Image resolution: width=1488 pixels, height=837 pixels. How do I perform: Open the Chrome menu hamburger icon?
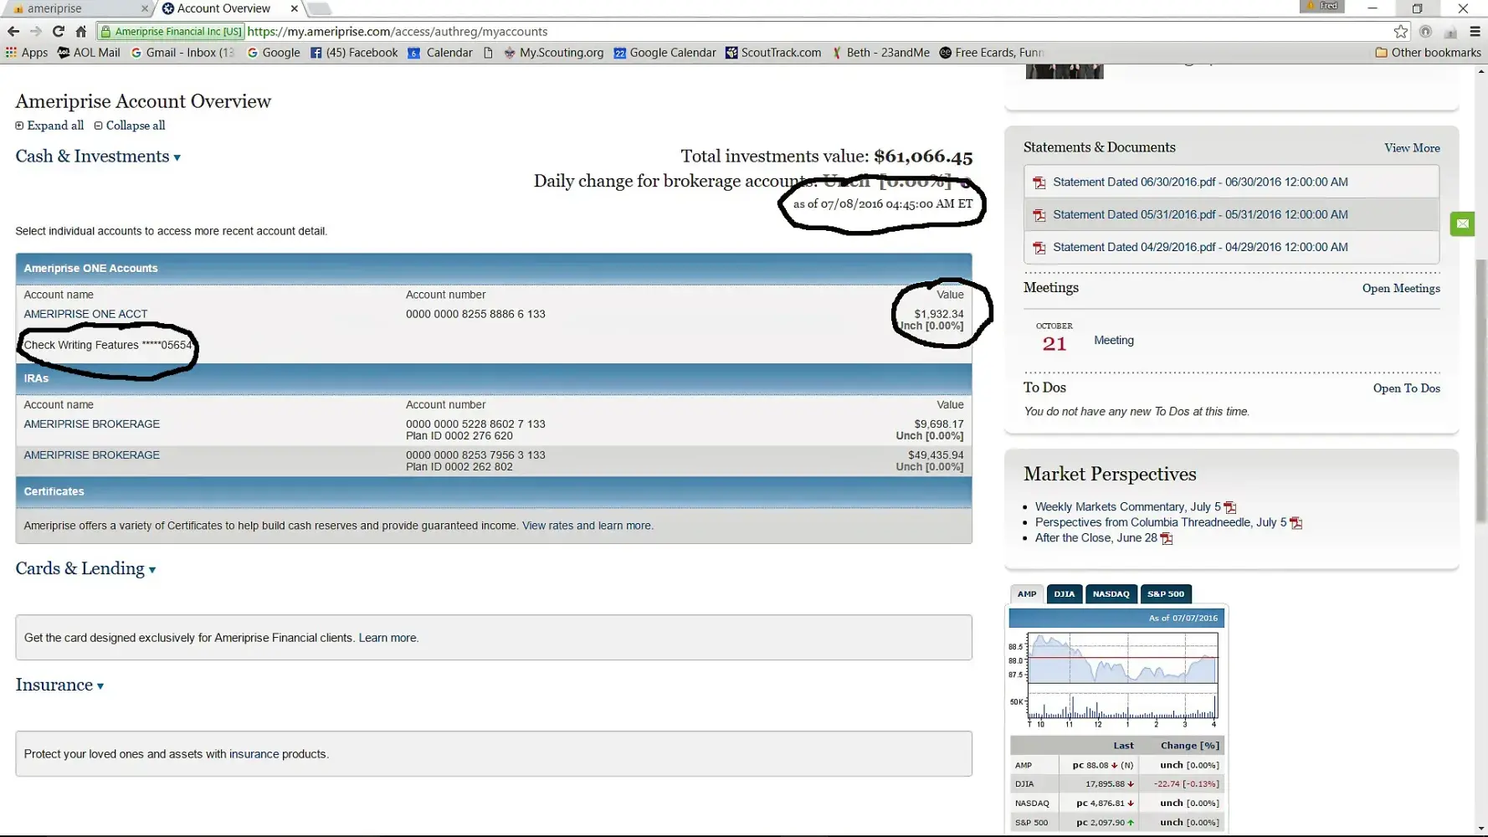pos(1475,32)
